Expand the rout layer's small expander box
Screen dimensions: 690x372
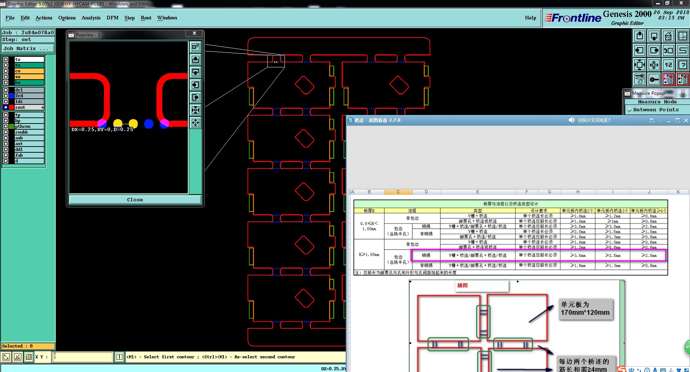coord(42,107)
